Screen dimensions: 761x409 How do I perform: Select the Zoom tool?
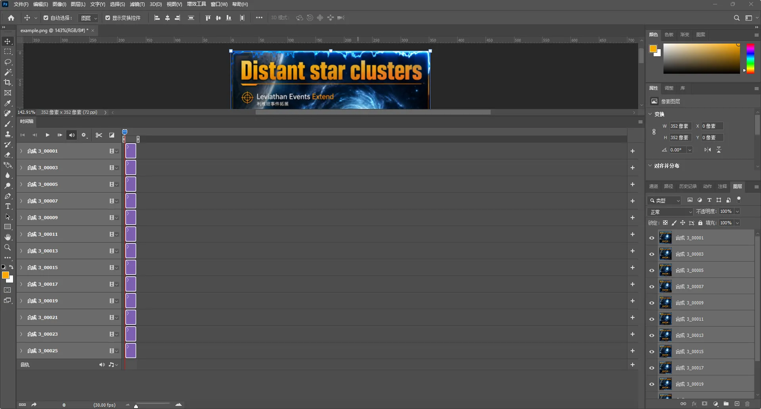tap(8, 247)
